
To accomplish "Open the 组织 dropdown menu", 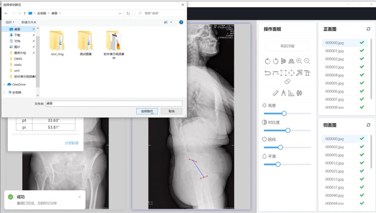I will pyautogui.click(x=10, y=22).
